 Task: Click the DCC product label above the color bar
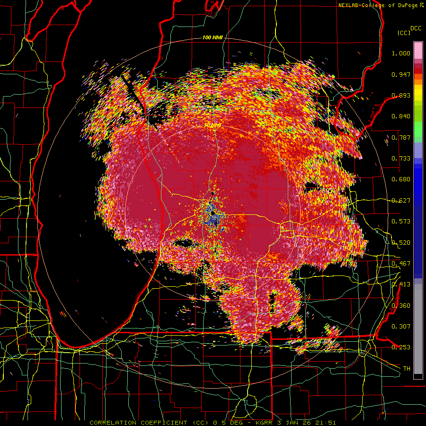click(x=416, y=28)
